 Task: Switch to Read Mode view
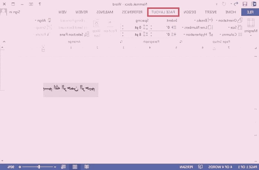point(87,167)
